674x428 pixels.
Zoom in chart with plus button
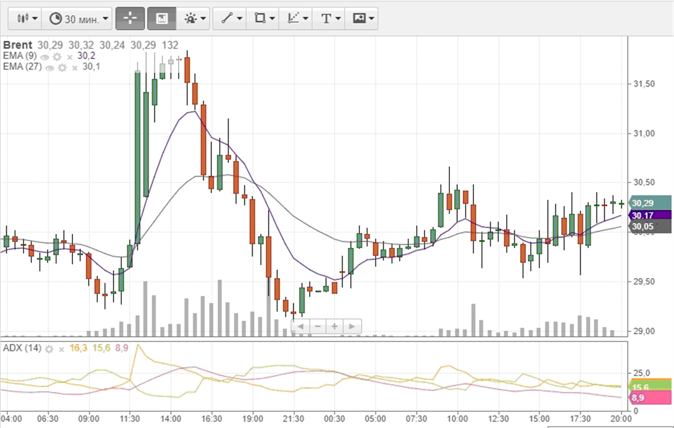tap(335, 326)
